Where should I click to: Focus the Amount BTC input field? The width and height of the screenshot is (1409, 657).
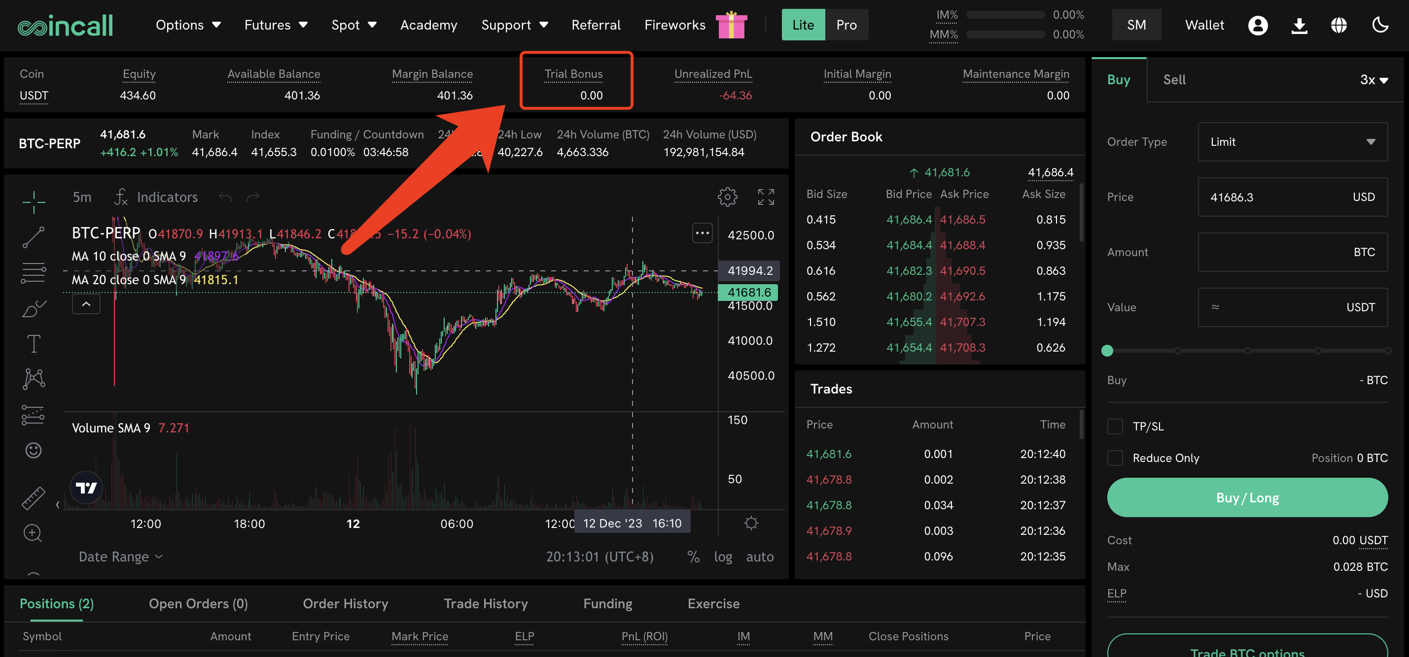(x=1292, y=252)
